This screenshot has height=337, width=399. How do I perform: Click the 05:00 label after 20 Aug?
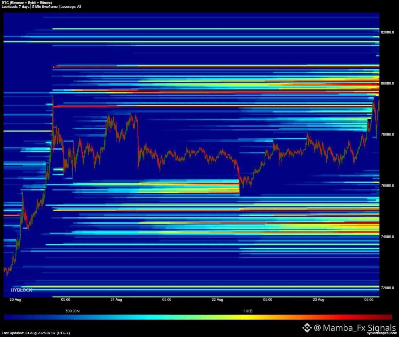[x=66, y=300]
